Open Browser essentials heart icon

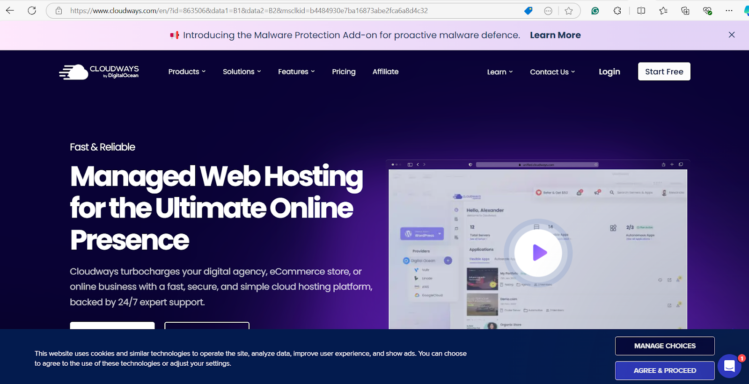tap(707, 10)
